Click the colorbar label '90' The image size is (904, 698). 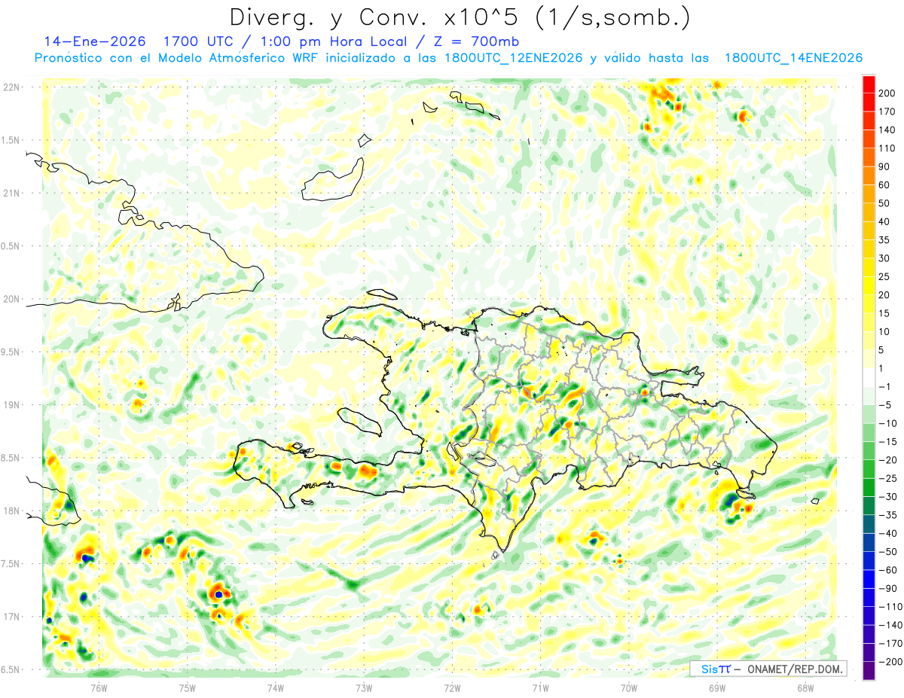[885, 166]
